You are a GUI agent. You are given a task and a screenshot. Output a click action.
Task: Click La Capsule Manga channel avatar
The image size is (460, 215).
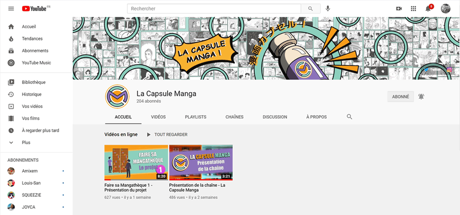117,97
